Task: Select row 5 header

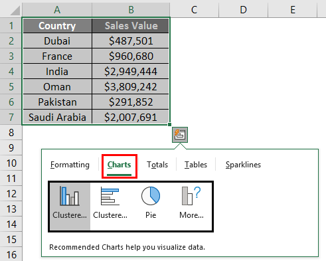Action: coord(11,87)
